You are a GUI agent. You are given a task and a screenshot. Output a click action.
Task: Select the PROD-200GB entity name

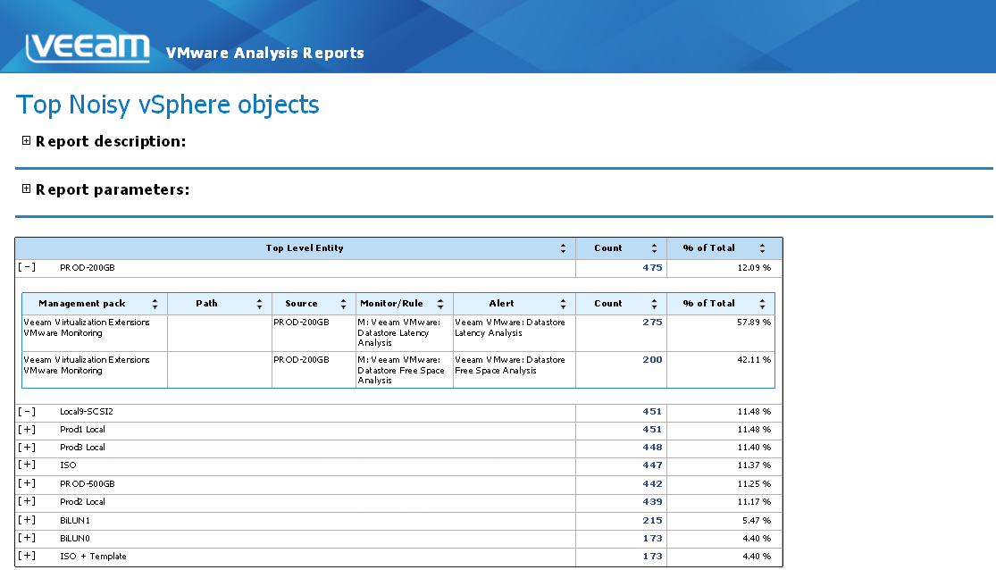tap(87, 267)
